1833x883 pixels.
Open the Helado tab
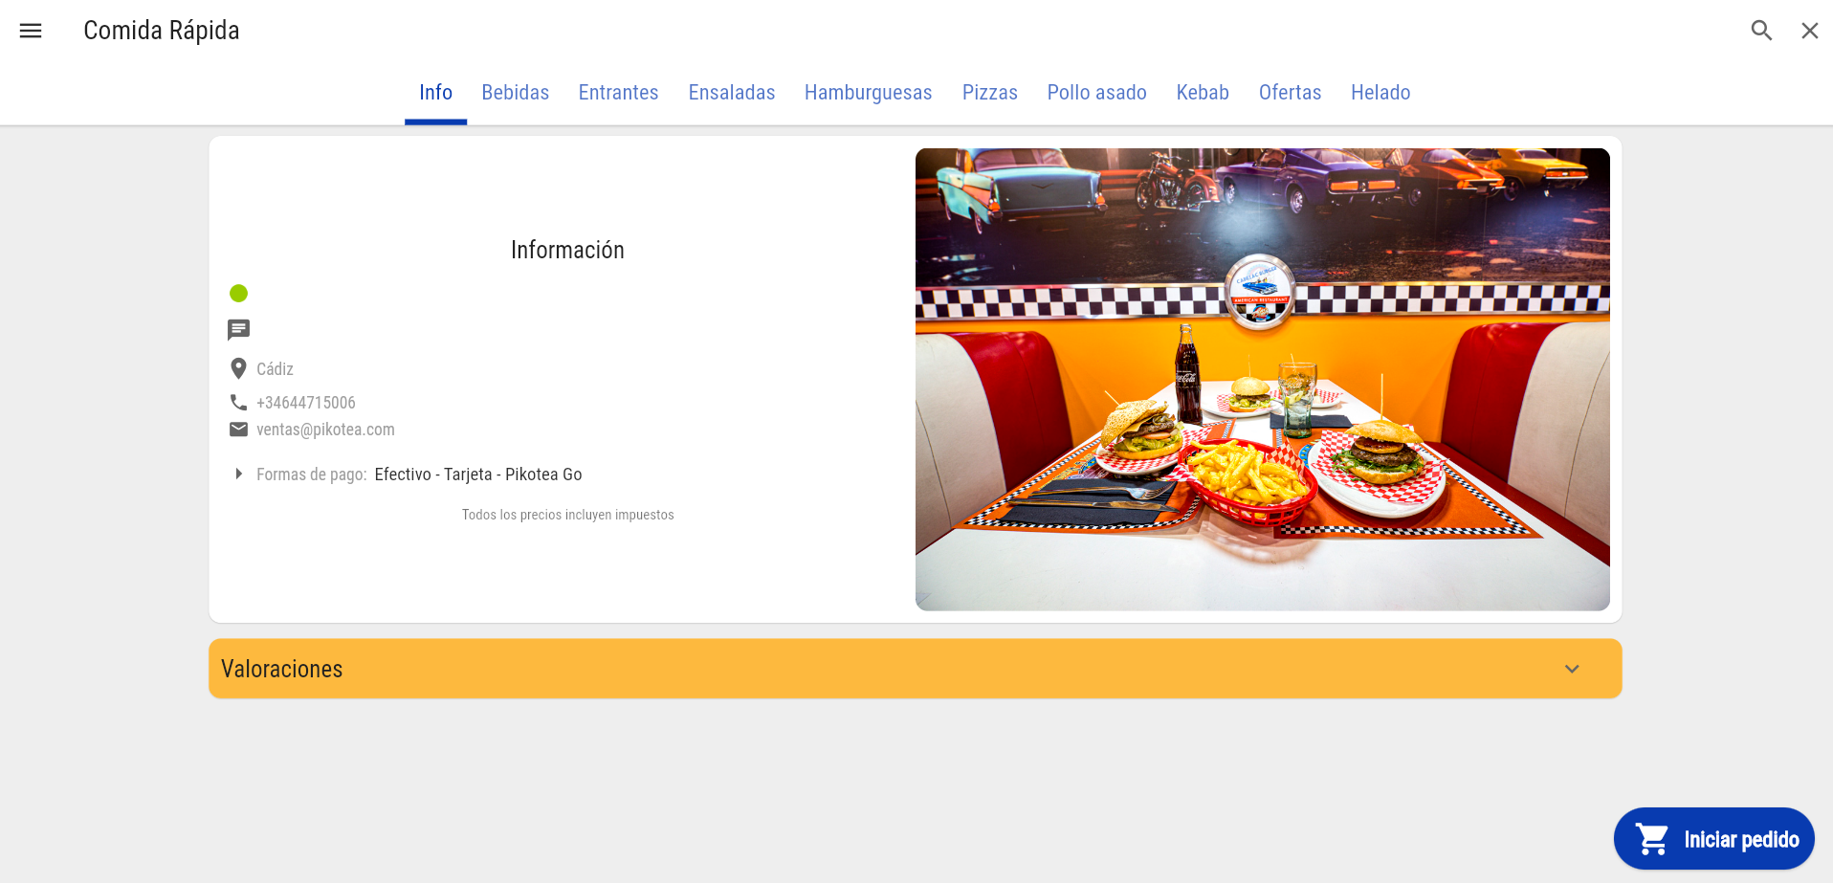pos(1380,93)
